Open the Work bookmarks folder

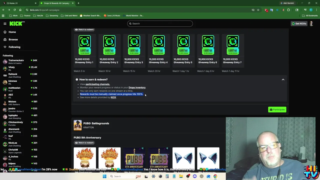(x=13, y=15)
